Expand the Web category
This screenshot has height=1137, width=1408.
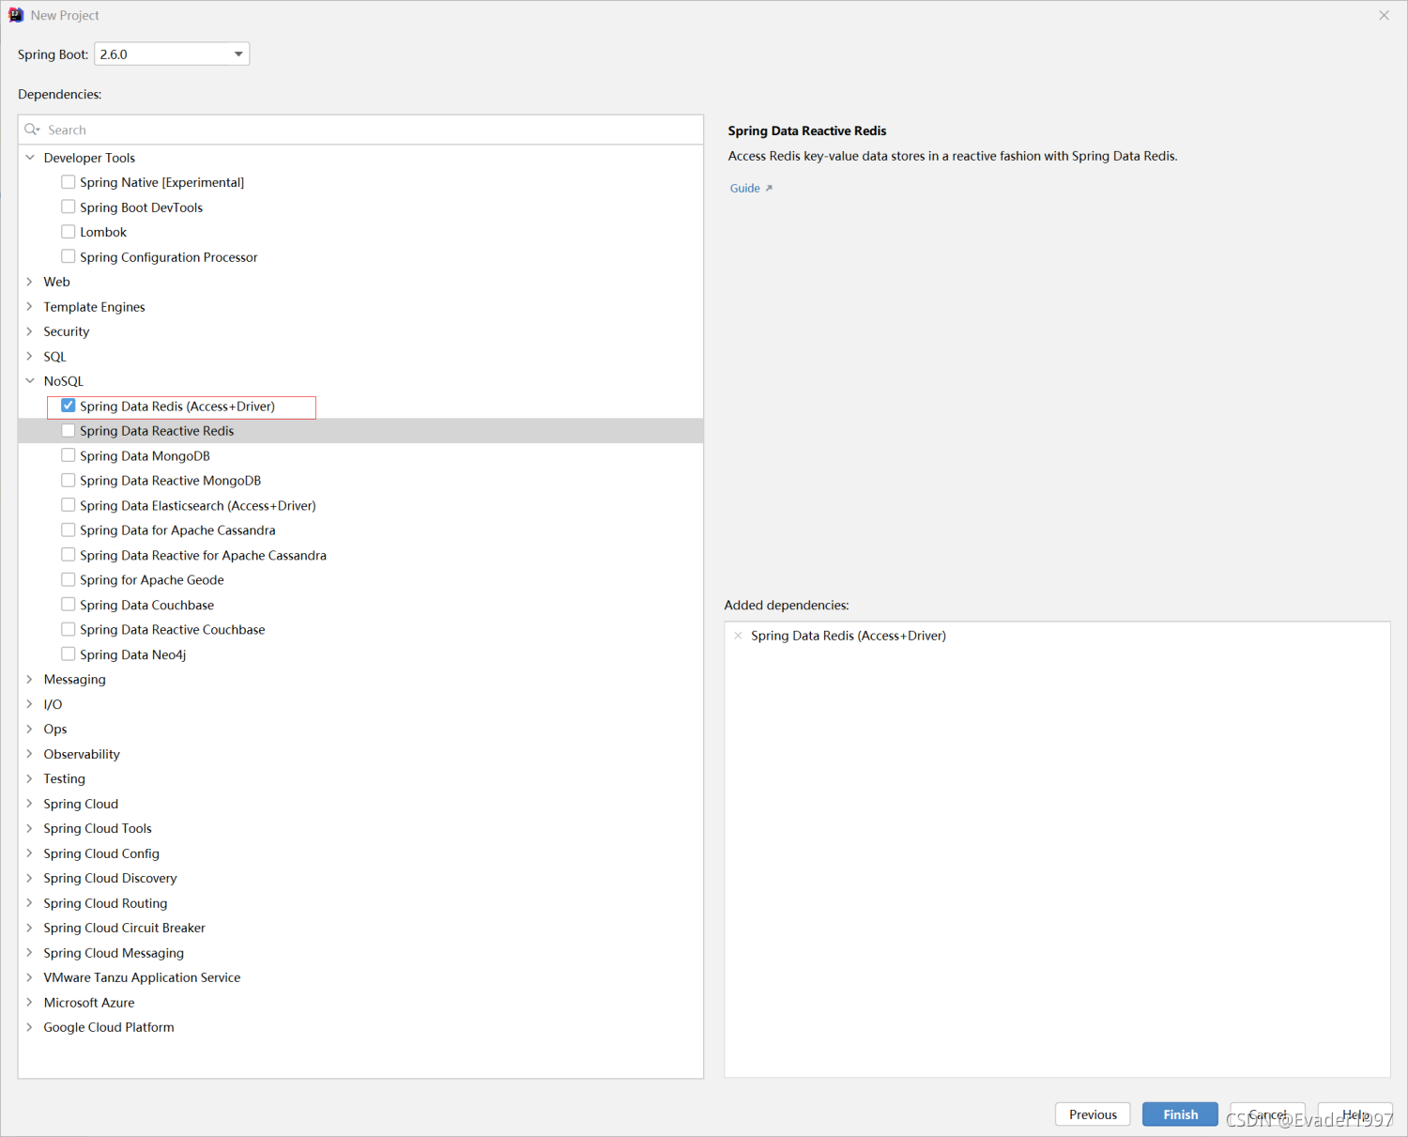tap(30, 282)
